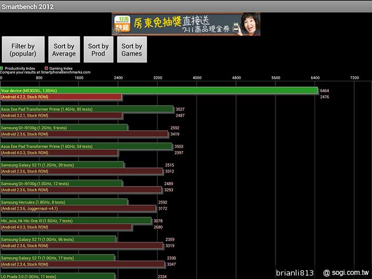The image size is (372, 279).
Task: Select the Android 4.2.2 Stock ROM red bar
Action: (x=61, y=97)
